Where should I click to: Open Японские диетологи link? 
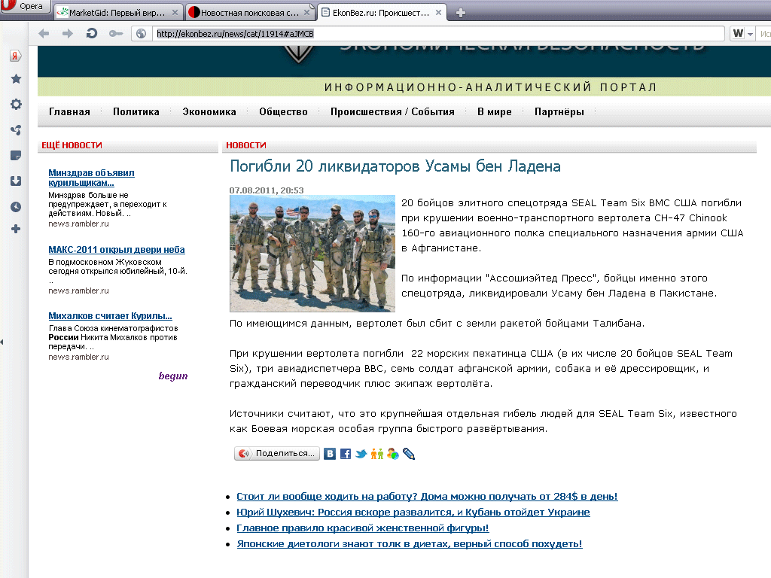point(409,543)
